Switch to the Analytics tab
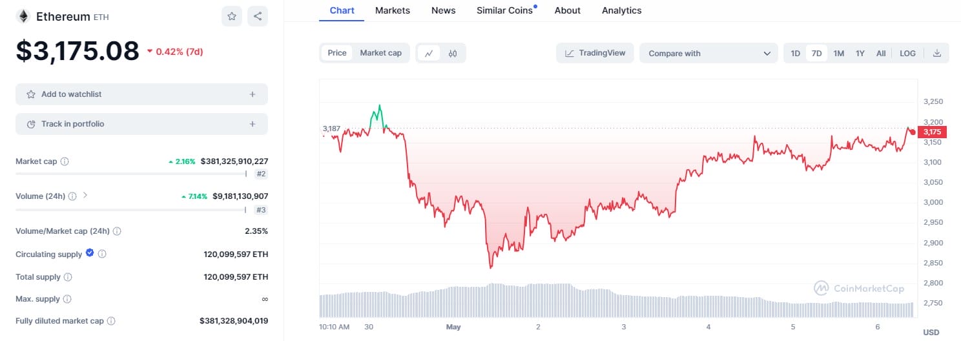The image size is (961, 341). (621, 10)
